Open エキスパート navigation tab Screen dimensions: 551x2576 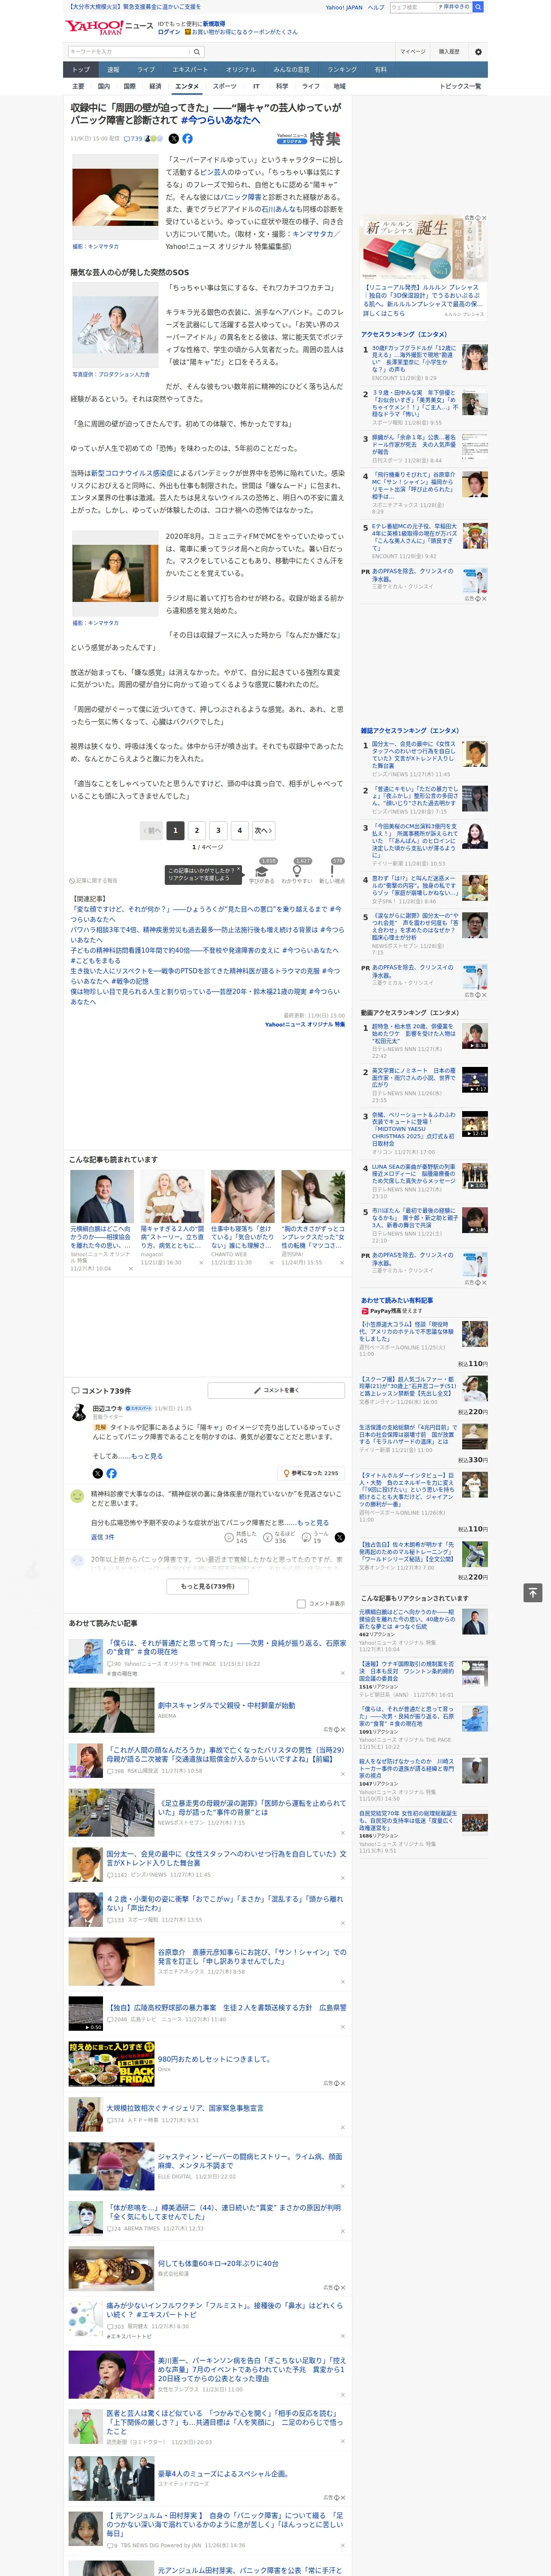(190, 70)
